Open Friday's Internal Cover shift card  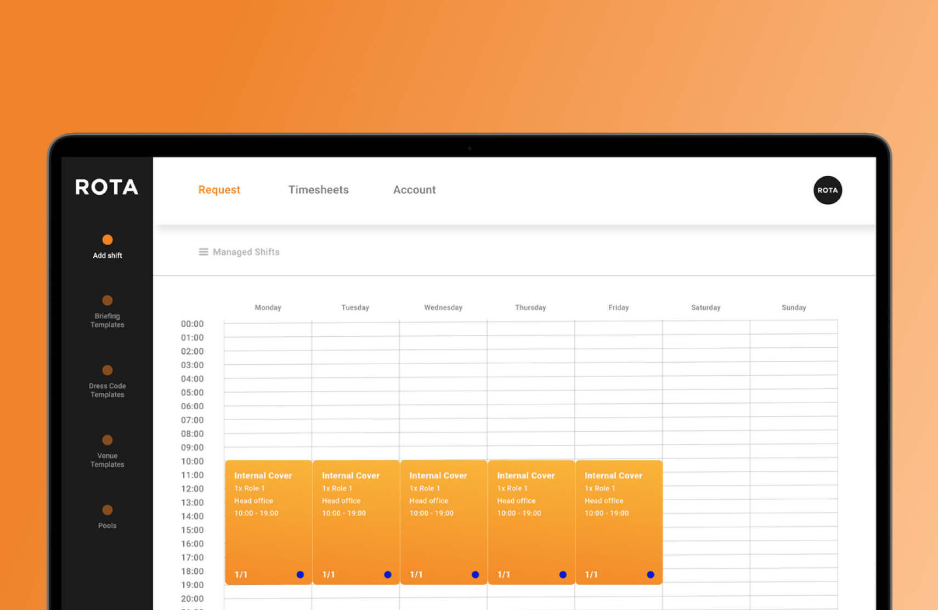coord(619,522)
